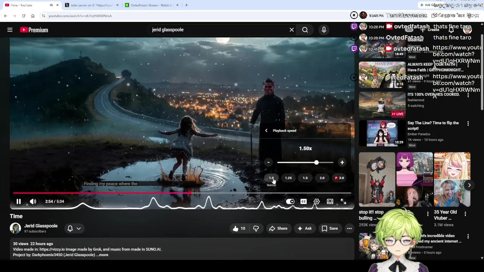
Task: Select premium 3.0 speed preset
Action: pos(339,178)
